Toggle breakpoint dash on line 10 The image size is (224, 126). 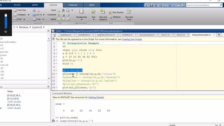click(57, 74)
